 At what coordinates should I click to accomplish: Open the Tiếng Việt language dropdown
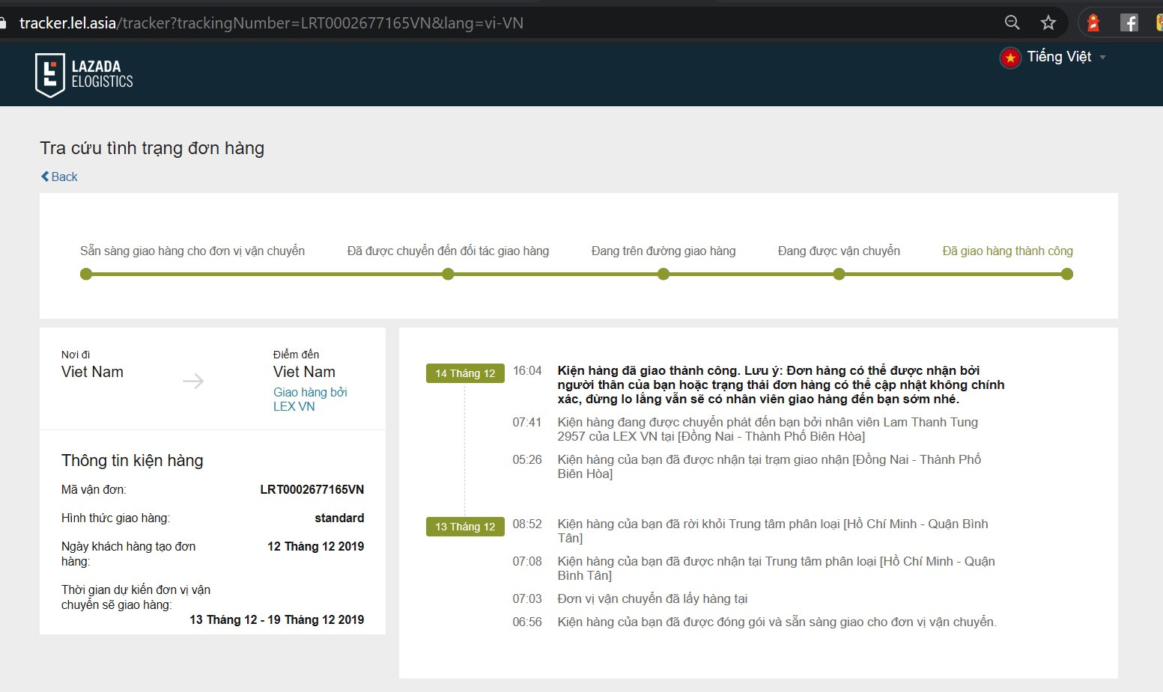tap(1058, 56)
